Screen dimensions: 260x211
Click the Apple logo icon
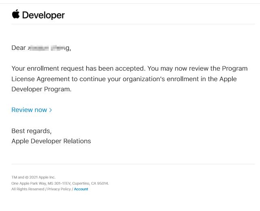[x=16, y=14]
